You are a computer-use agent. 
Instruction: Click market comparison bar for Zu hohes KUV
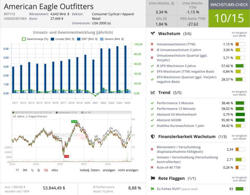point(240,189)
